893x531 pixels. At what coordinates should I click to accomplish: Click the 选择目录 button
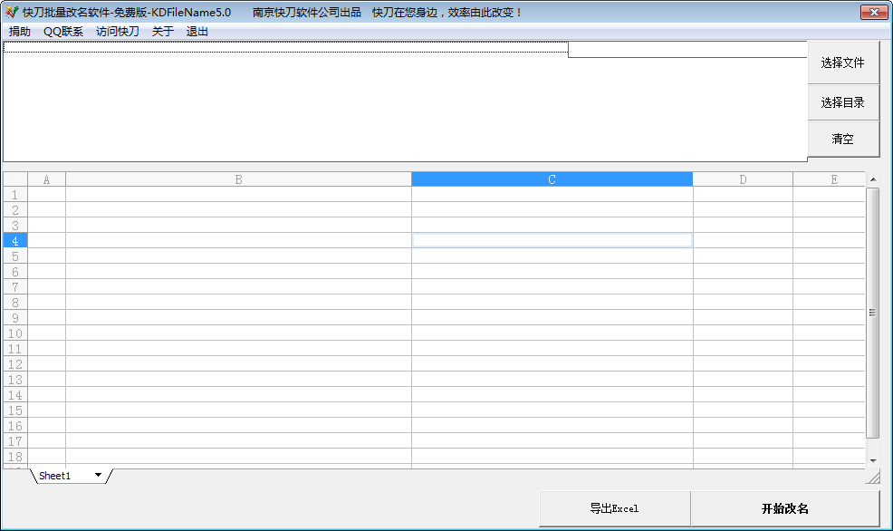(843, 102)
